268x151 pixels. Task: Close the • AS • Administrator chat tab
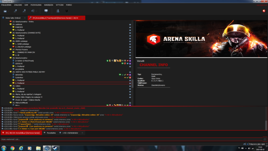point(82,133)
